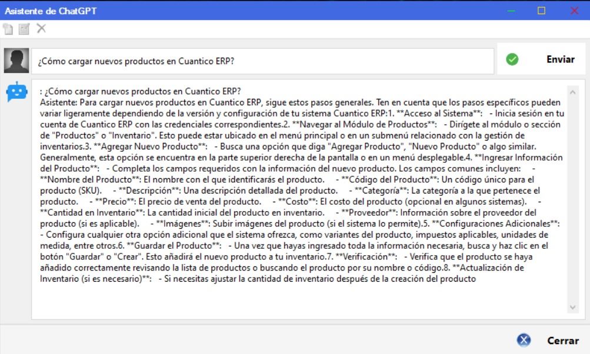Click the gray X delete toolbar icon
The height and width of the screenshot is (354, 590).
(x=41, y=28)
